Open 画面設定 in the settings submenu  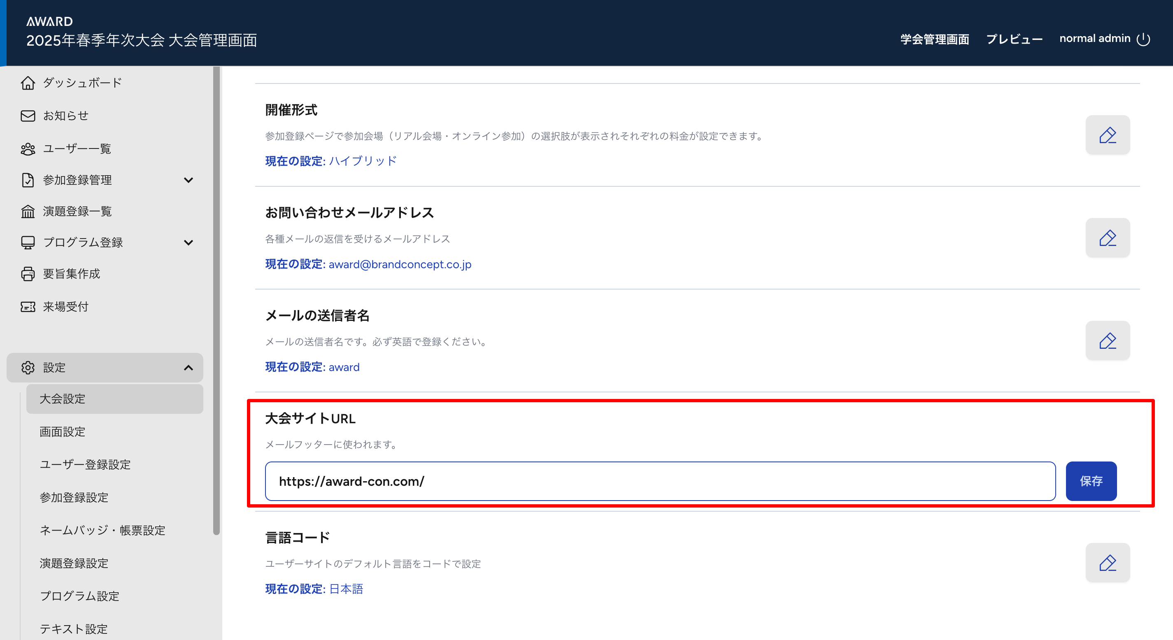click(63, 431)
